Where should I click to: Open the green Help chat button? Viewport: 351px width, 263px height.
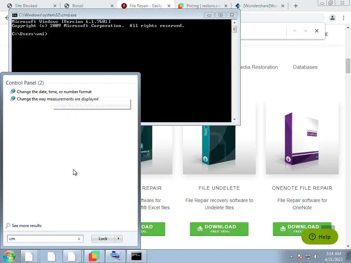(x=320, y=237)
